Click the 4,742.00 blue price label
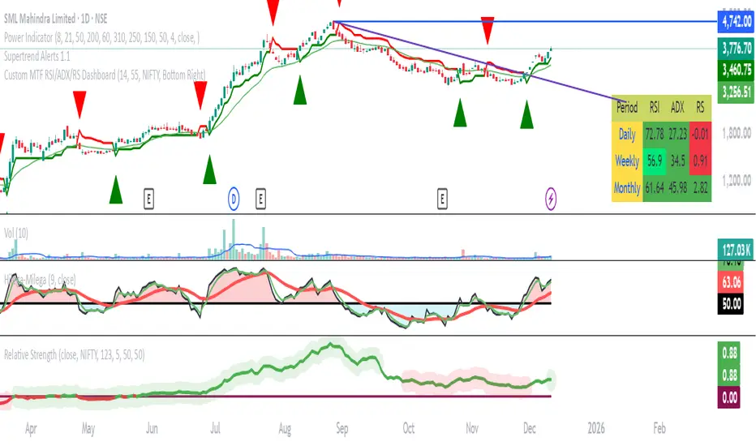 click(x=736, y=22)
